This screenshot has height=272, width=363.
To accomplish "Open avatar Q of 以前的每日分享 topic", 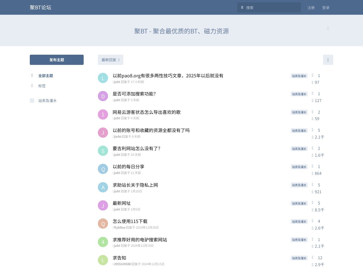I will click(103, 169).
